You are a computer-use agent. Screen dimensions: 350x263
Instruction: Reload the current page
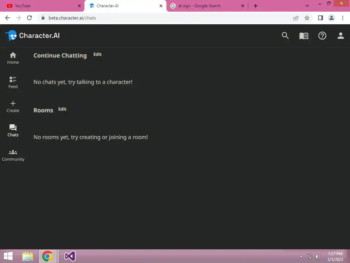tap(29, 18)
